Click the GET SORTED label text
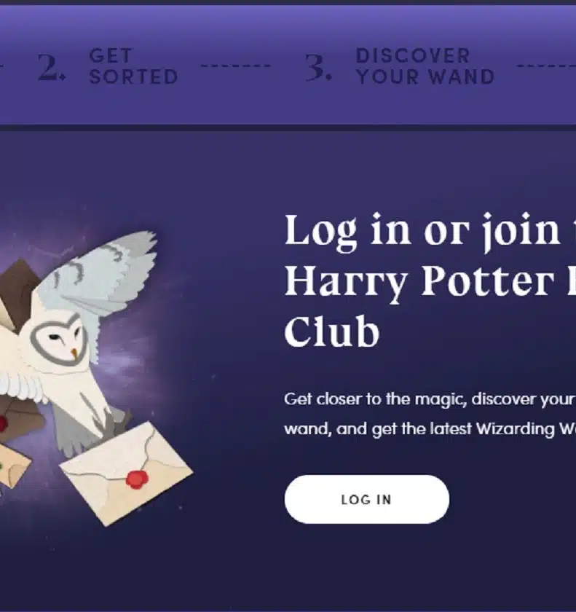 133,66
